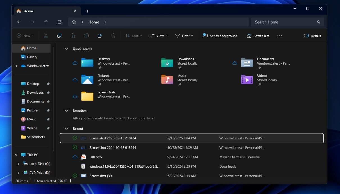
Task: Collapse the Quick access section
Action: click(67, 49)
